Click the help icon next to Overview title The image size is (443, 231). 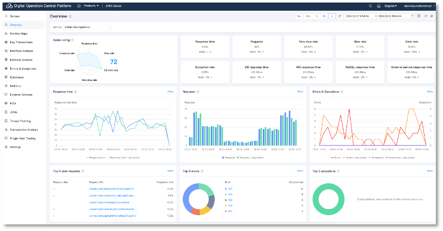70,16
